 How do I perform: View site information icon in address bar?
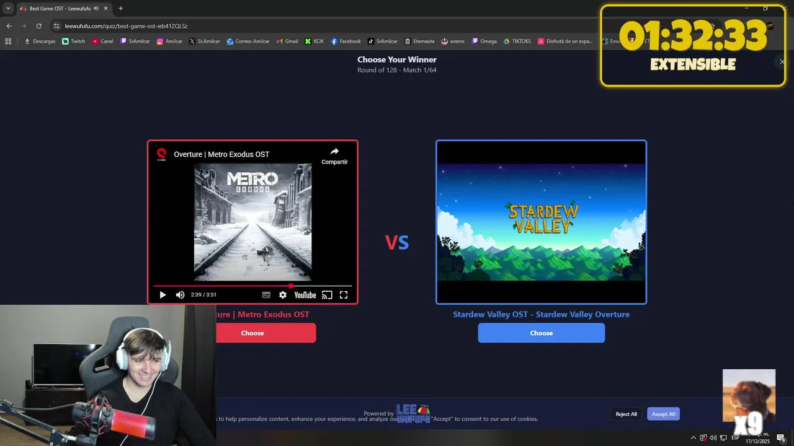(x=56, y=26)
